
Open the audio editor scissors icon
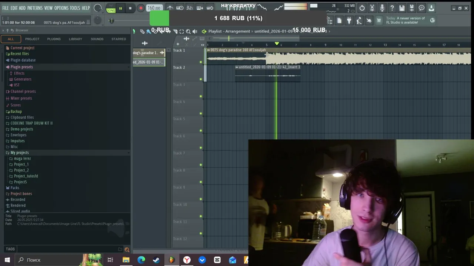(x=372, y=8)
